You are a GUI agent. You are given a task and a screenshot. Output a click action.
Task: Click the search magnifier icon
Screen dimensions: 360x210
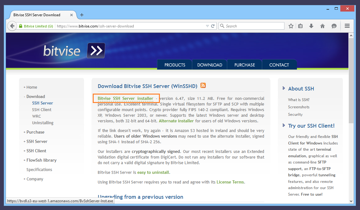222,26
